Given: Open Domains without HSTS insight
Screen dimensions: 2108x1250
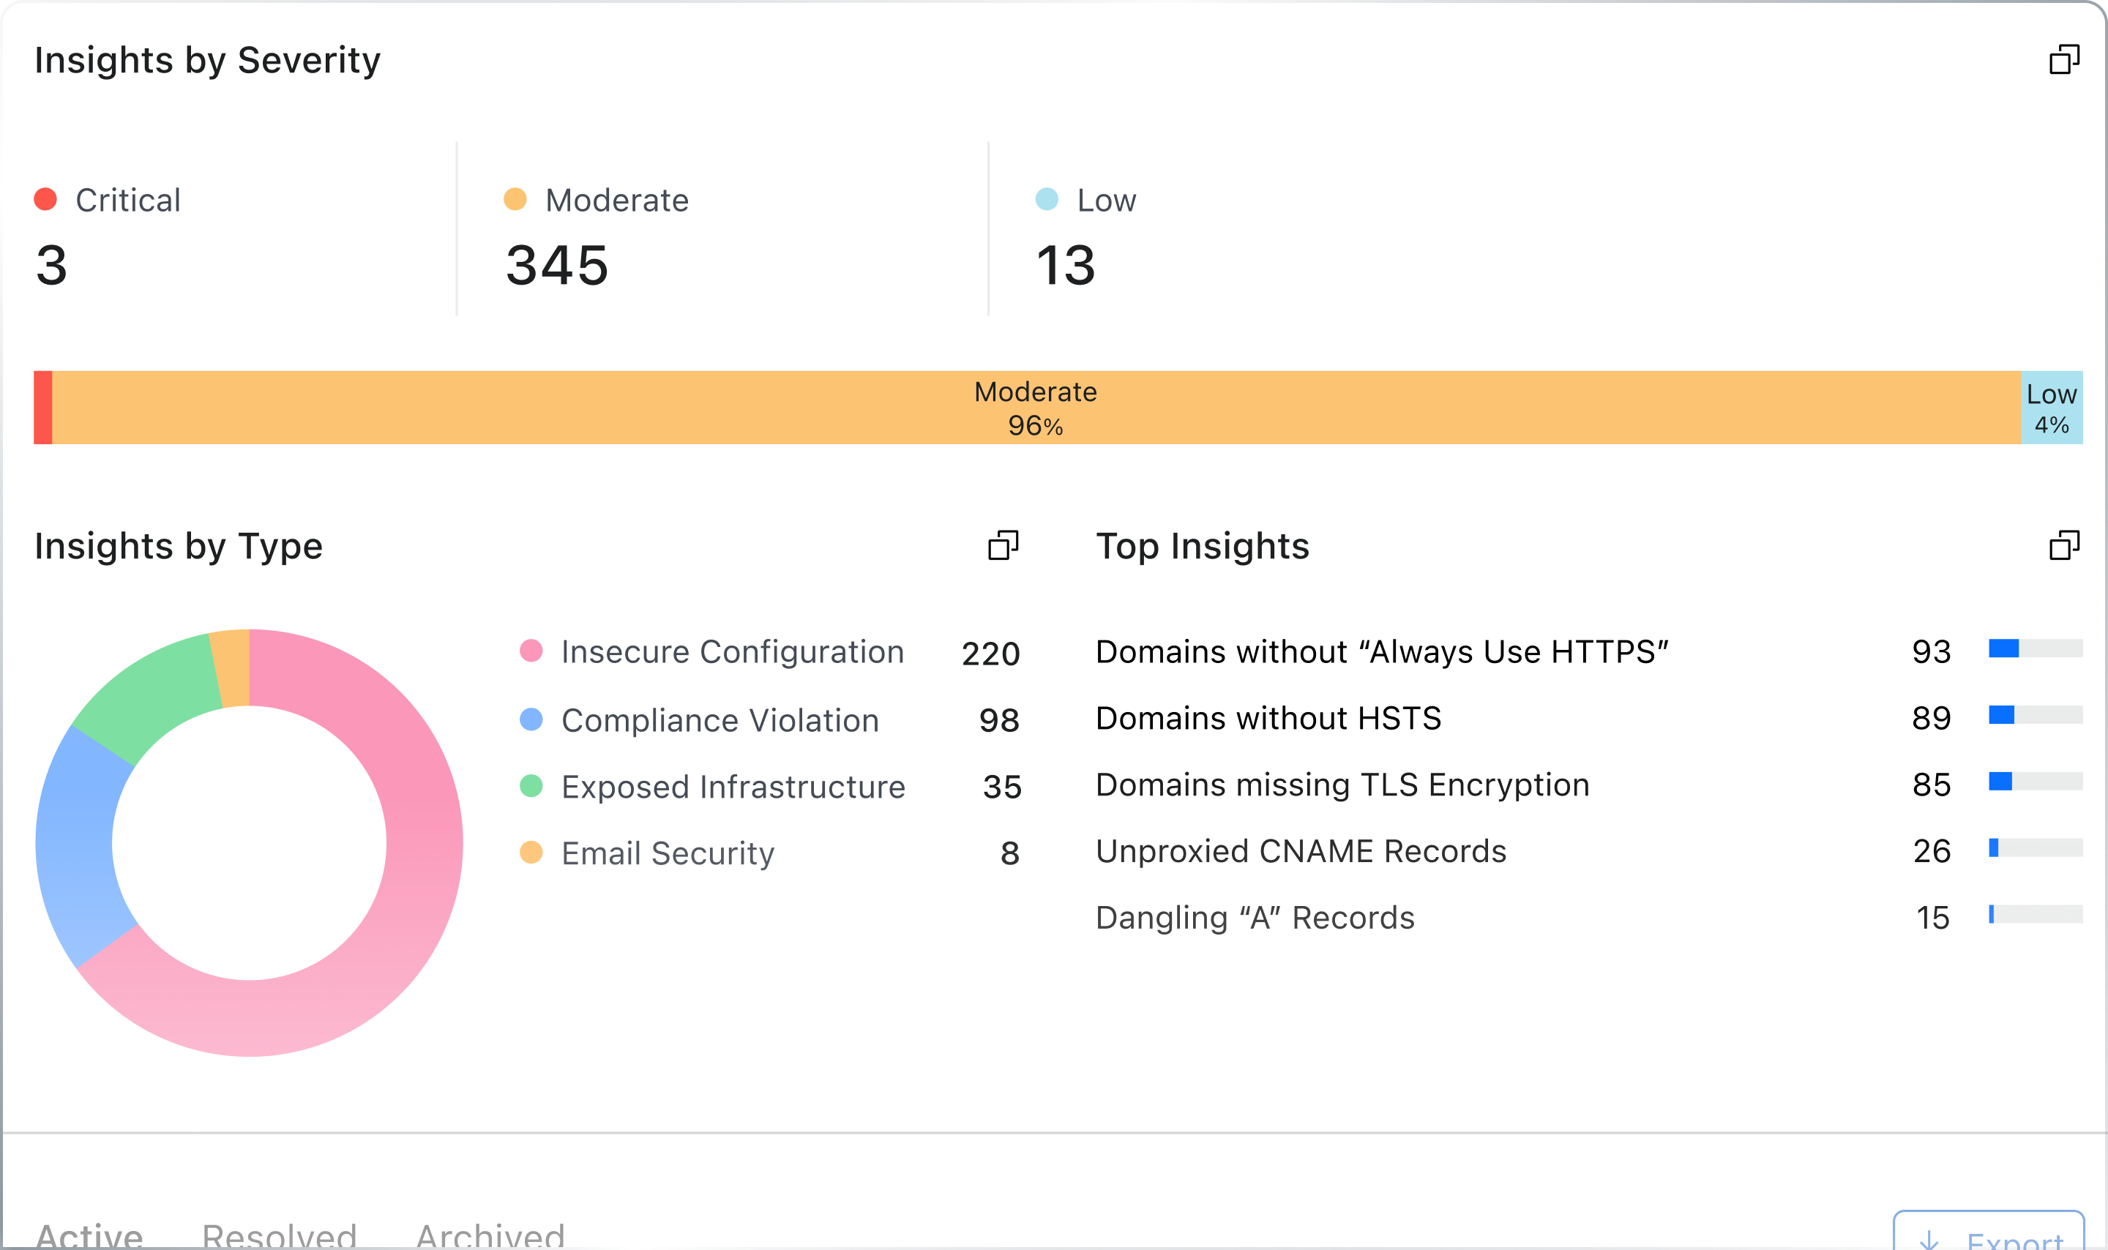Looking at the screenshot, I should click(x=1268, y=719).
